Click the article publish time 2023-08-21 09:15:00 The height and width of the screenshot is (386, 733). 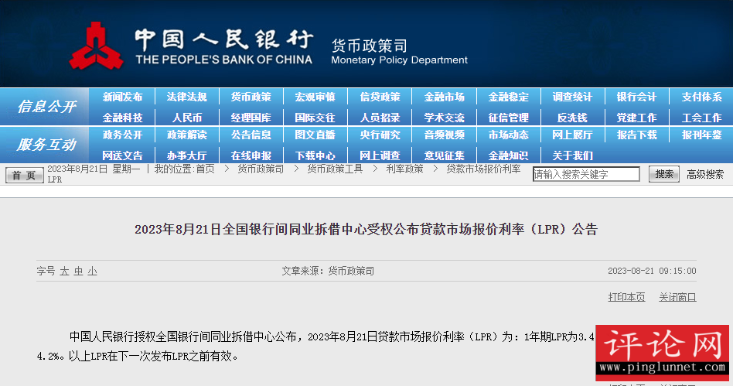(652, 271)
